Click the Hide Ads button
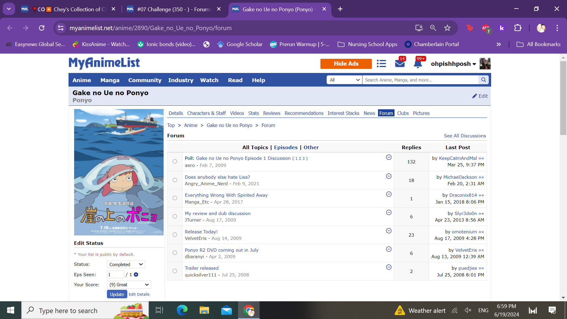The image size is (567, 319). click(346, 64)
